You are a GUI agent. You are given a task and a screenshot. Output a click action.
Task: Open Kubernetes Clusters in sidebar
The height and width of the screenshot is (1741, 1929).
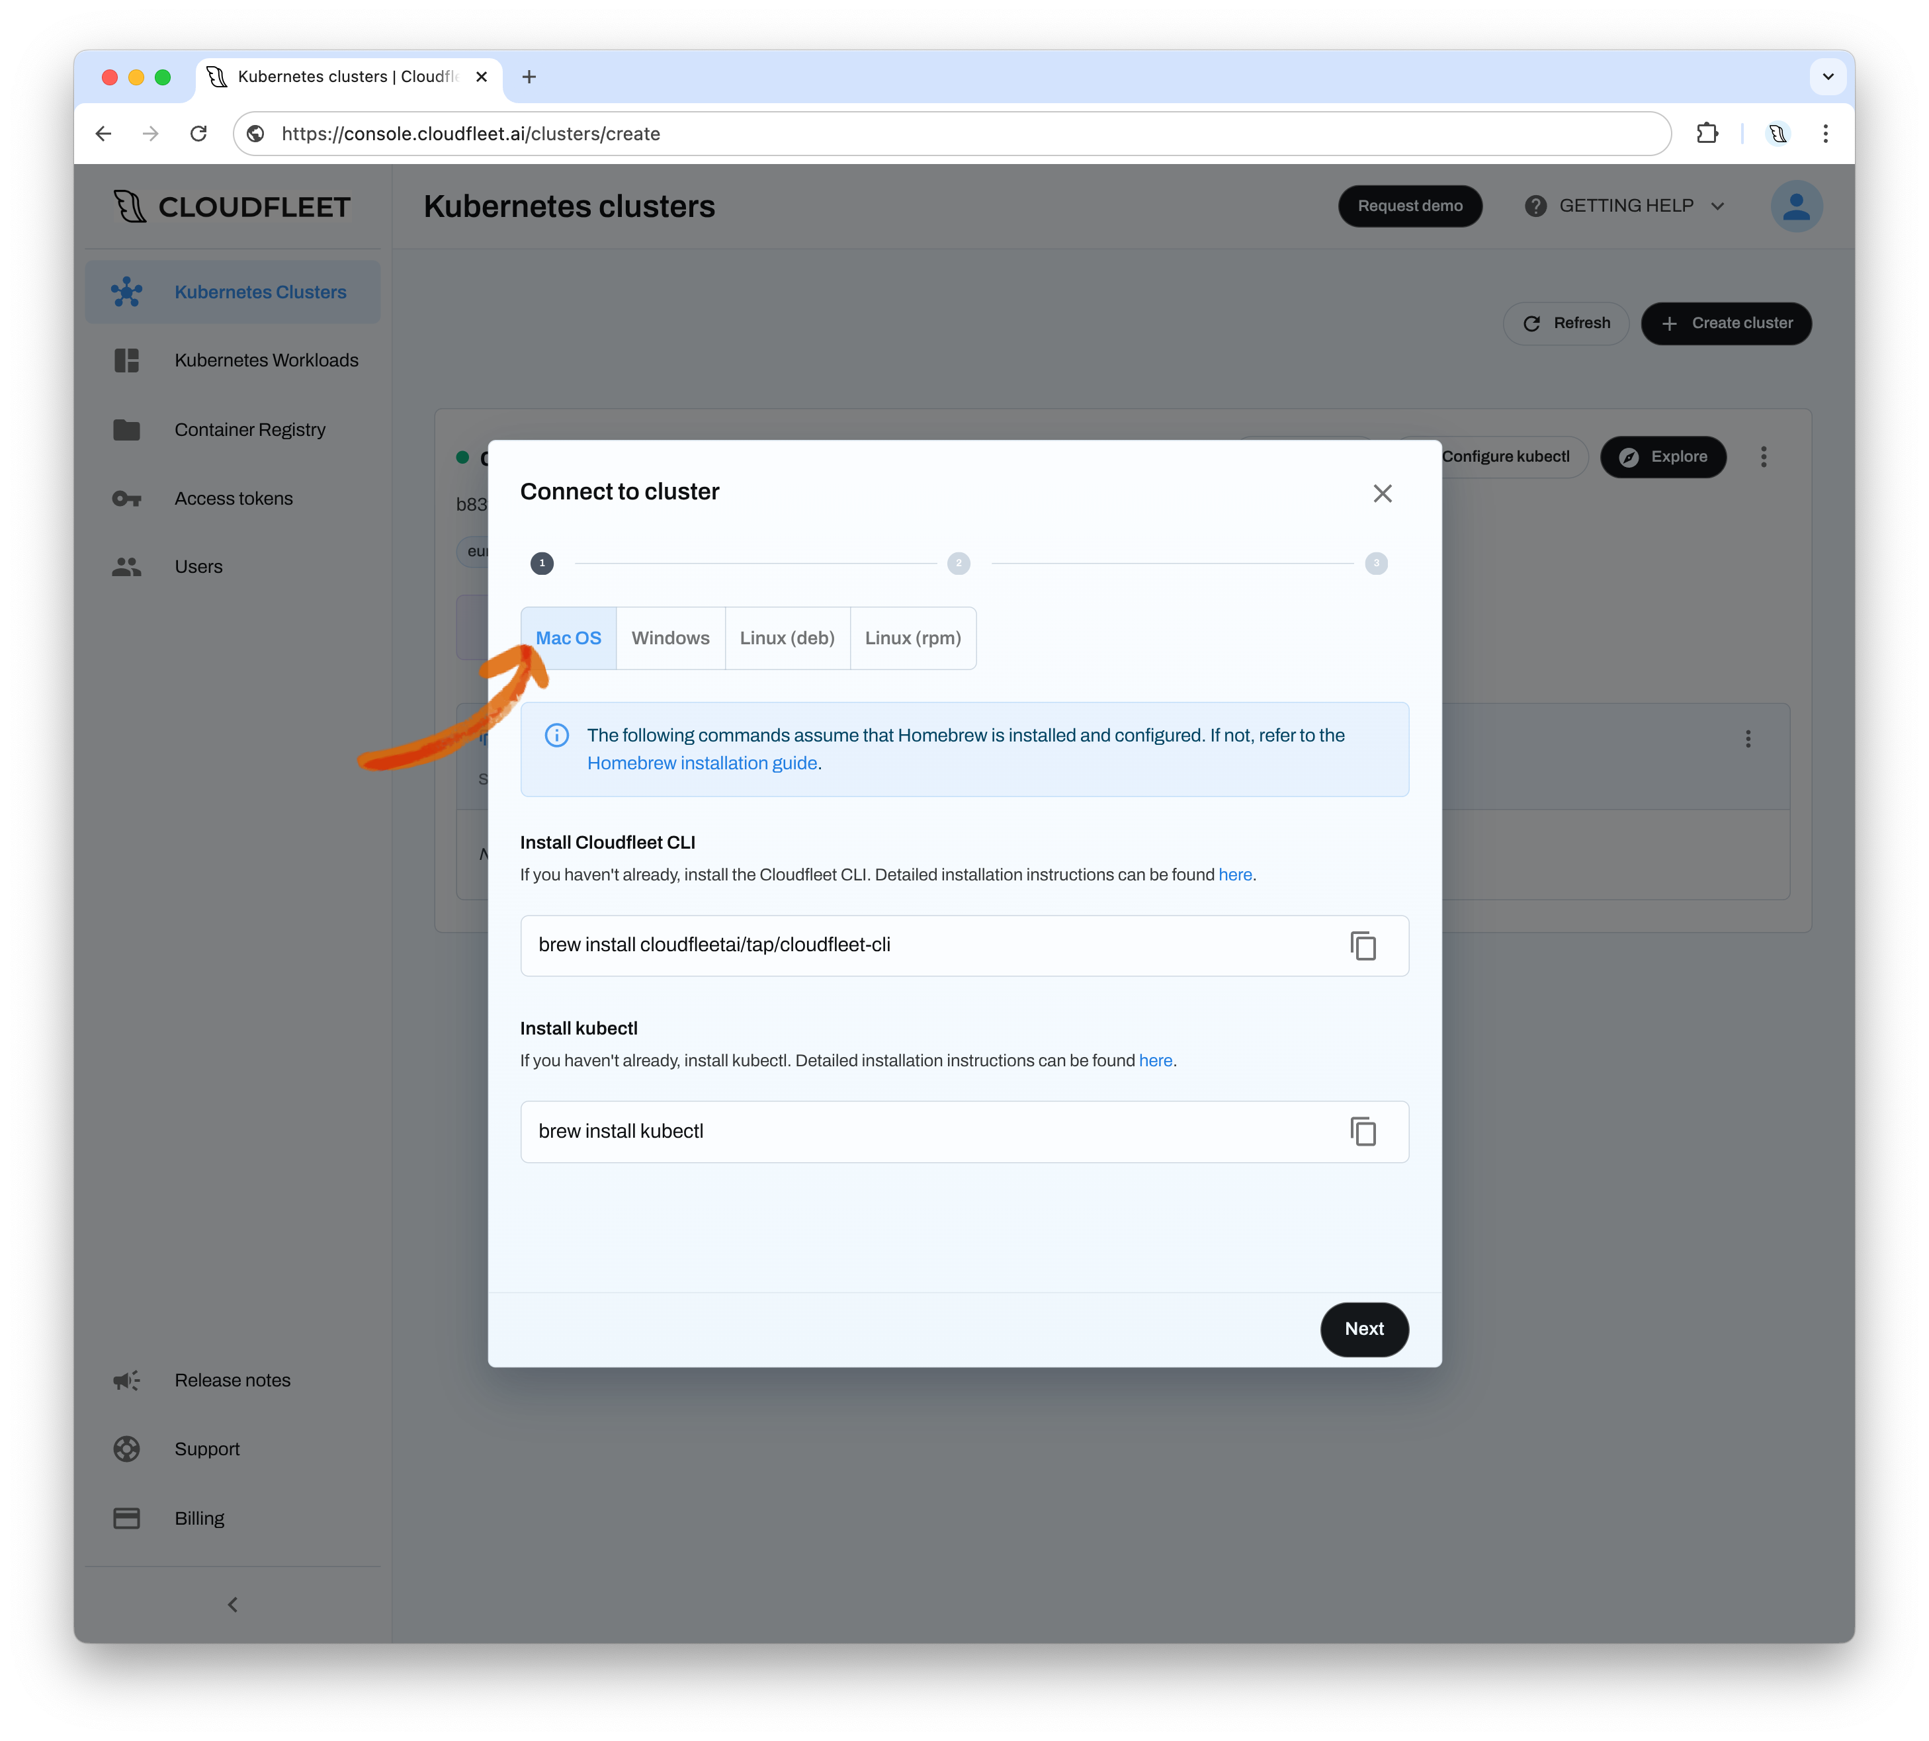tap(232, 292)
